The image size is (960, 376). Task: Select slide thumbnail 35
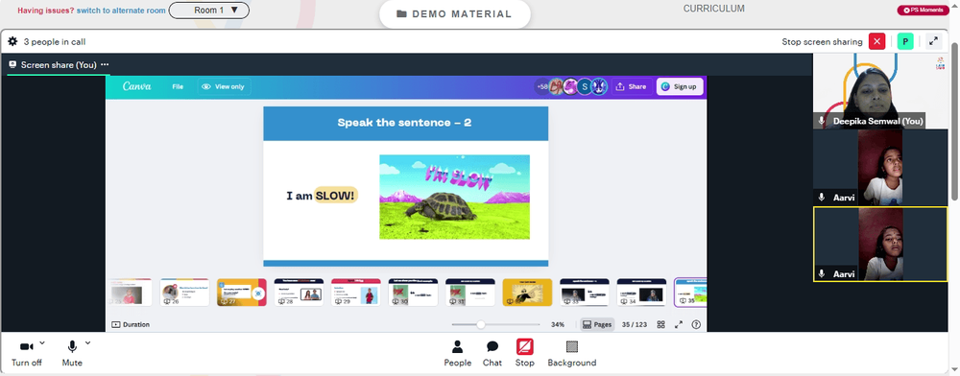point(690,293)
